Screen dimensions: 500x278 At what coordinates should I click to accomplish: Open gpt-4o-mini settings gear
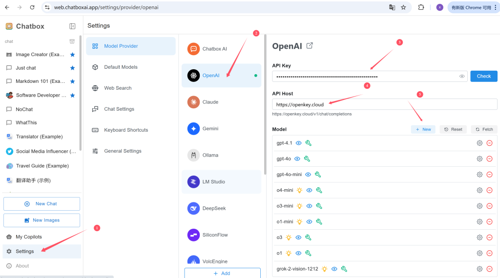click(479, 175)
